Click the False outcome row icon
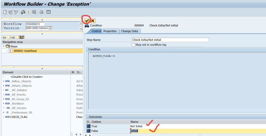Image resolution: width=266 pixels, height=136 pixels. point(89,131)
